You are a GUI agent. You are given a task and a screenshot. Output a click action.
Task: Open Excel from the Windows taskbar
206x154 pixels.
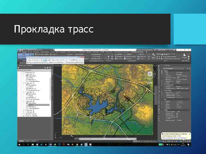pyautogui.click(x=55, y=145)
